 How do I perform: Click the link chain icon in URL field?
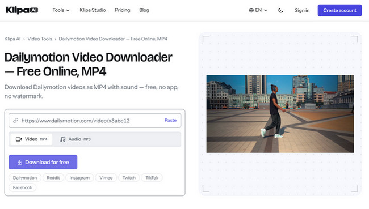tap(15, 121)
